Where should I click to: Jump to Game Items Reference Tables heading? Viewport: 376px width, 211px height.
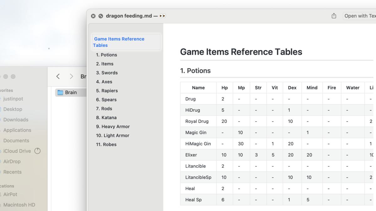tap(119, 42)
